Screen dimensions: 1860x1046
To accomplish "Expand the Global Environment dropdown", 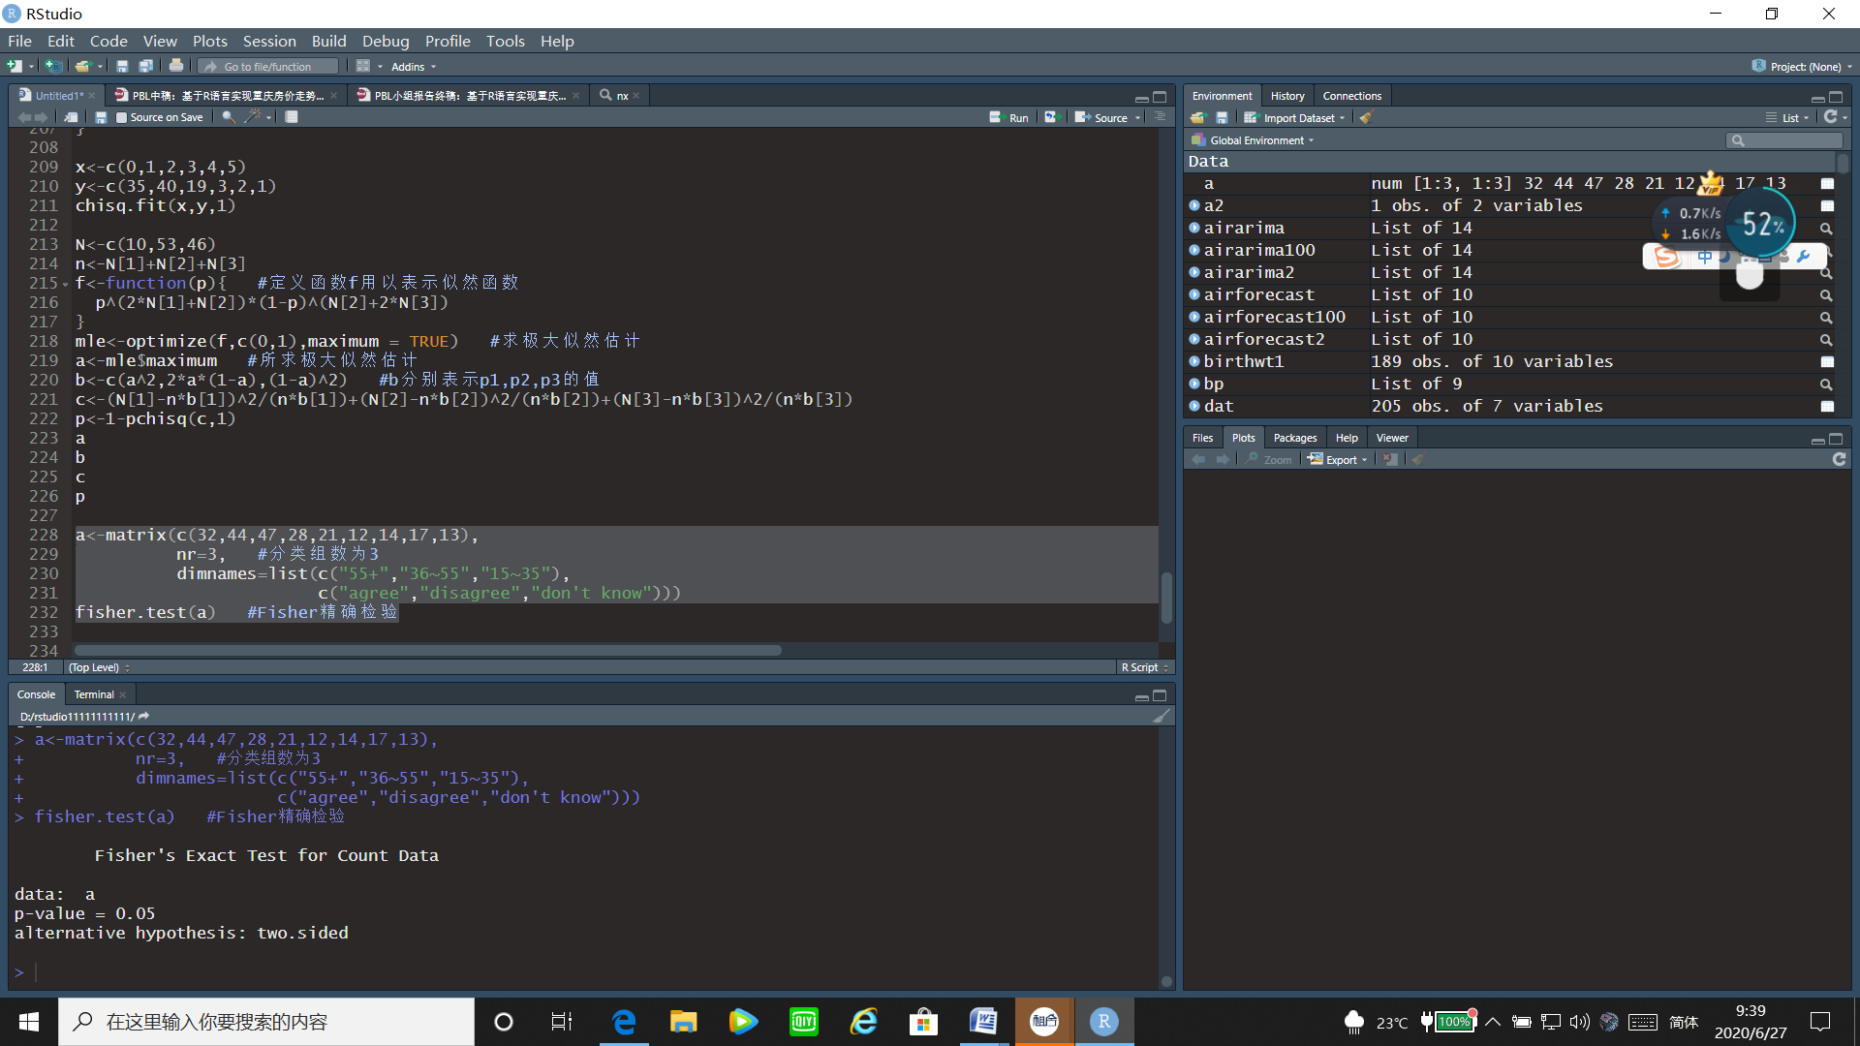I will (x=1263, y=139).
